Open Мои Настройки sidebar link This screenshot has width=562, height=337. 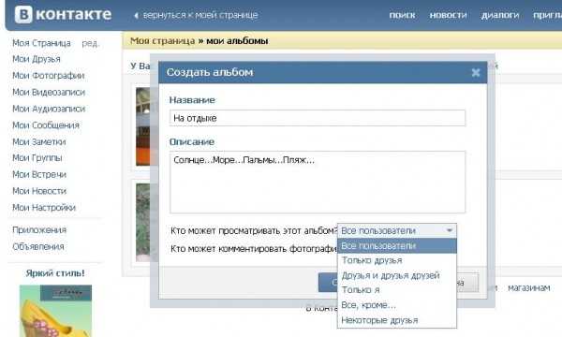click(x=44, y=208)
